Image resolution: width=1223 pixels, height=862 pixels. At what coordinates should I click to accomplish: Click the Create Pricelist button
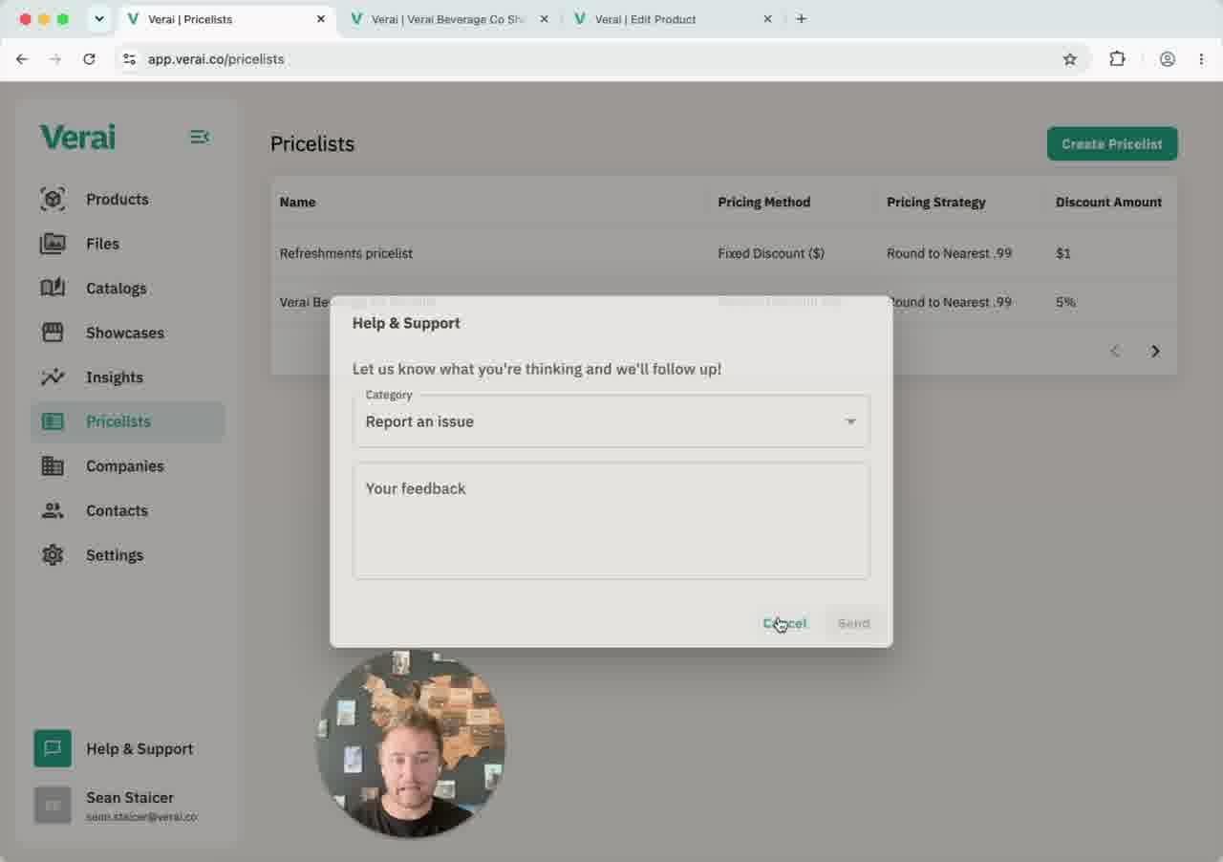[1112, 144]
